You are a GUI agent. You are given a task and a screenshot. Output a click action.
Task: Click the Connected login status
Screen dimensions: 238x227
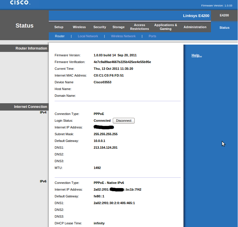(x=102, y=121)
